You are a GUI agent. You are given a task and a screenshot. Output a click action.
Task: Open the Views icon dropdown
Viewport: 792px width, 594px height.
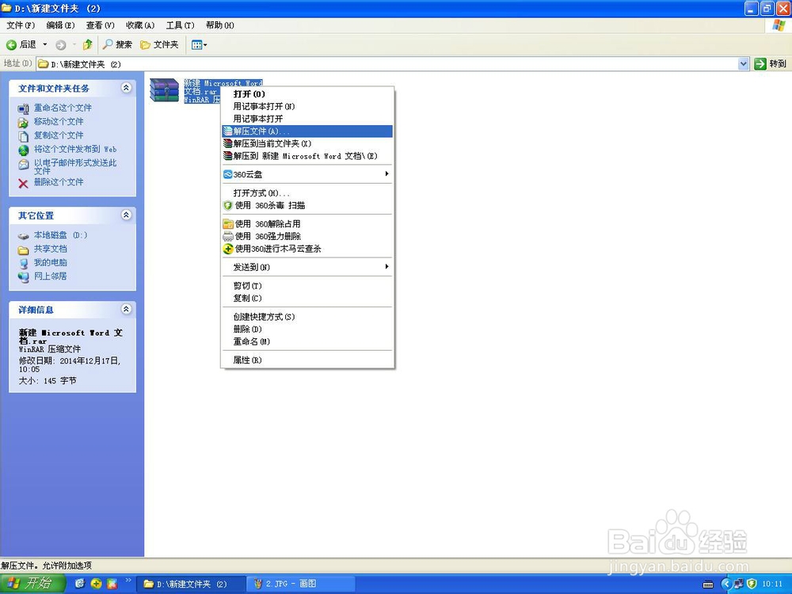(199, 45)
